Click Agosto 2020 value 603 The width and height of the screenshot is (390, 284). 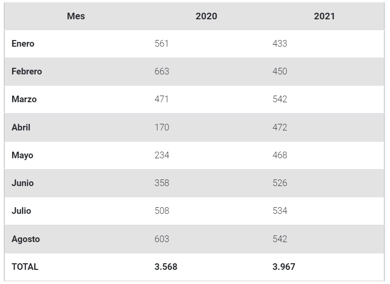(162, 239)
